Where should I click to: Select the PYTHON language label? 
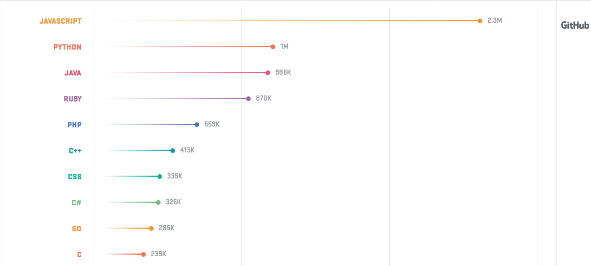(x=67, y=47)
